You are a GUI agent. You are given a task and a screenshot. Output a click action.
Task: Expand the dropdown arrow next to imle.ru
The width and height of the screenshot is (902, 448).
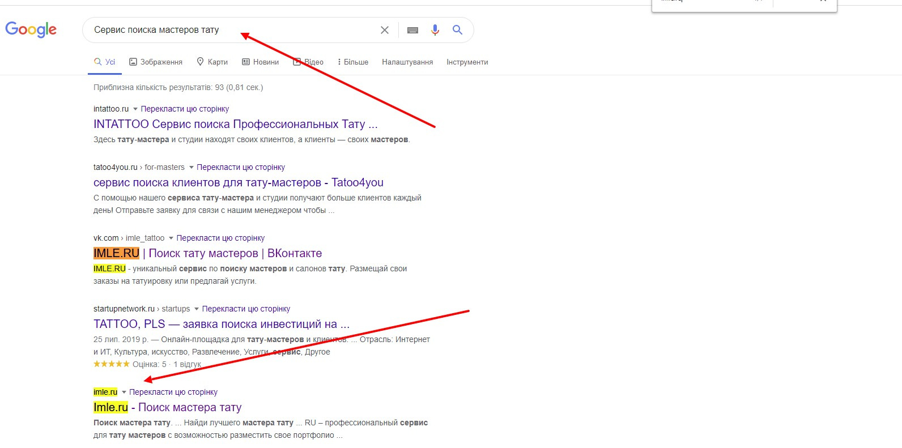(x=124, y=392)
